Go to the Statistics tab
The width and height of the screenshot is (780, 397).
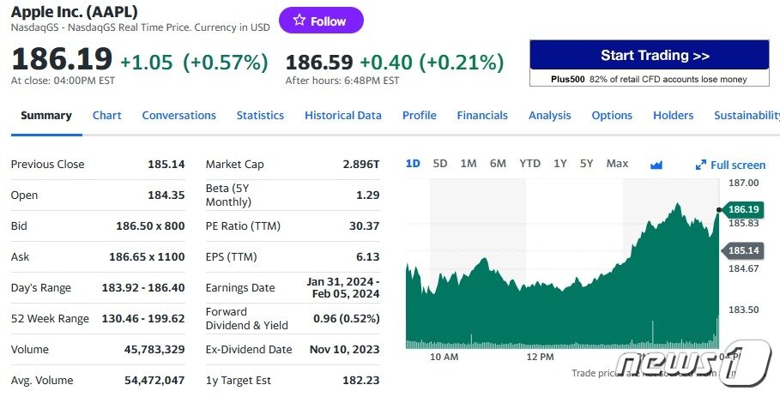(260, 115)
